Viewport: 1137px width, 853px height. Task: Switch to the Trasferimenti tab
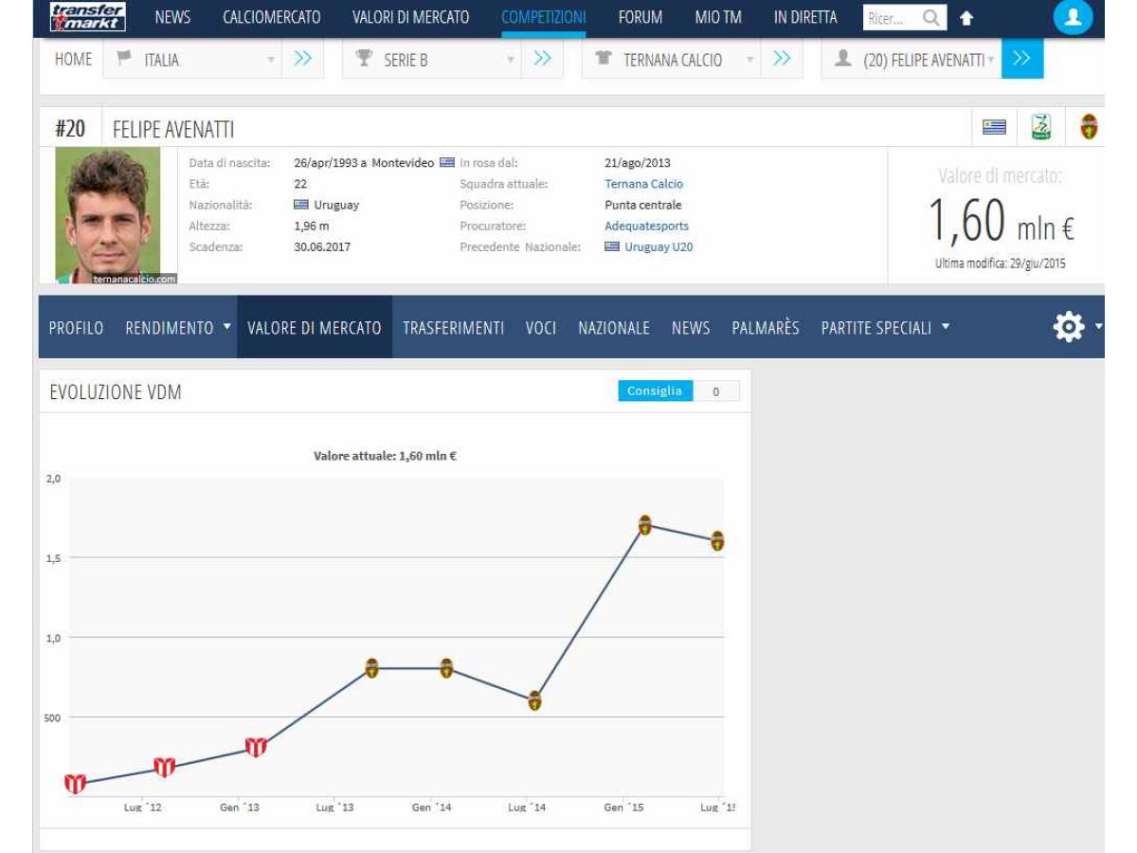(x=453, y=328)
